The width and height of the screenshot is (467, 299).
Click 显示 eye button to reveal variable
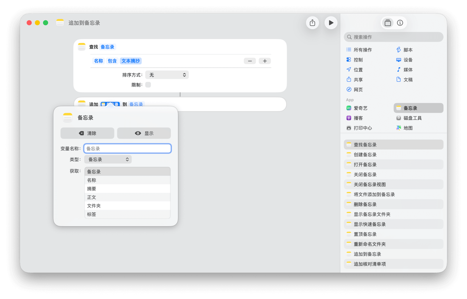pyautogui.click(x=144, y=133)
